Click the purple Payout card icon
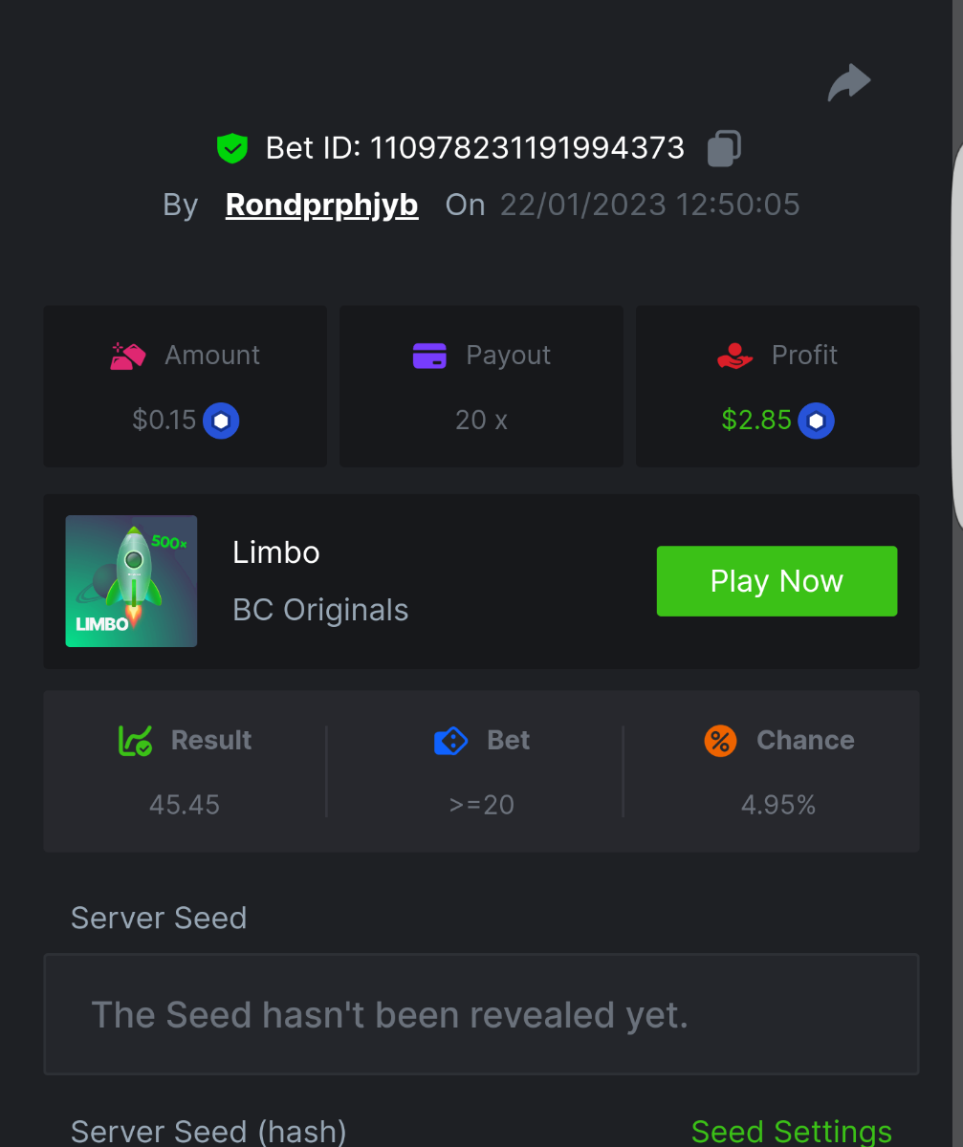 [429, 356]
